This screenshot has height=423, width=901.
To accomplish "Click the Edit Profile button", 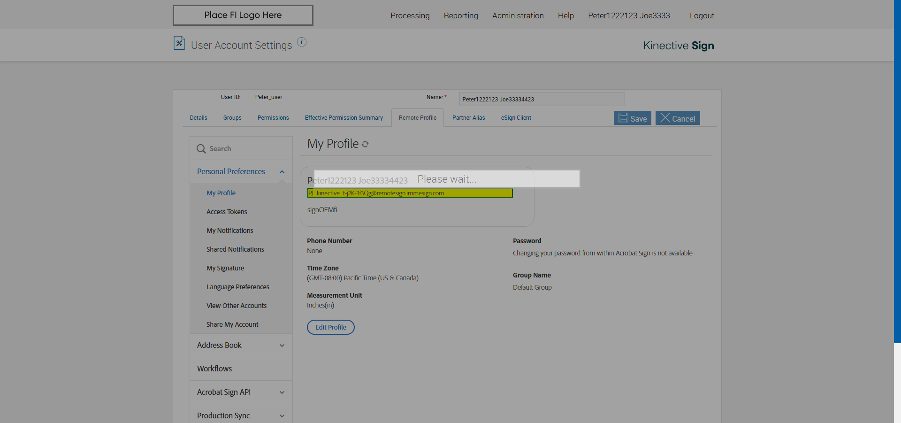I will [x=331, y=327].
